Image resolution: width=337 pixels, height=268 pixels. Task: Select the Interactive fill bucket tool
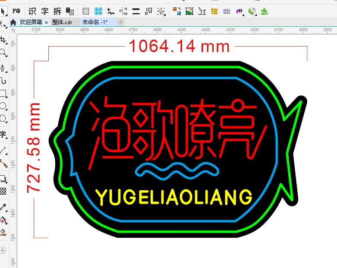3,220
